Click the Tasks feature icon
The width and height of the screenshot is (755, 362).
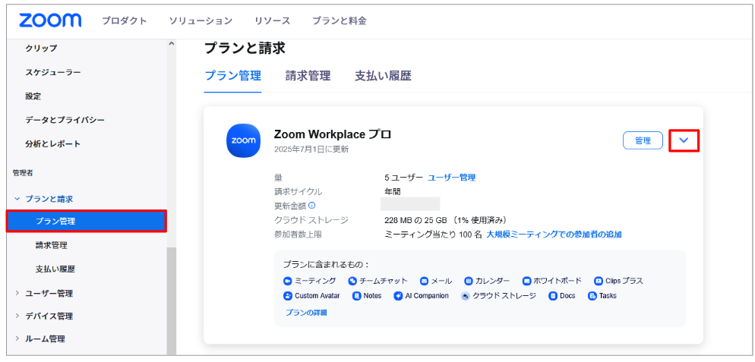[x=592, y=295]
